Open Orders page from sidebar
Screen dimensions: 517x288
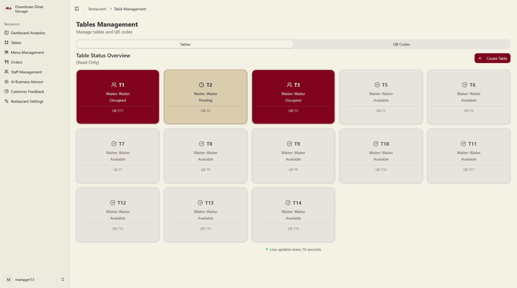coord(17,62)
